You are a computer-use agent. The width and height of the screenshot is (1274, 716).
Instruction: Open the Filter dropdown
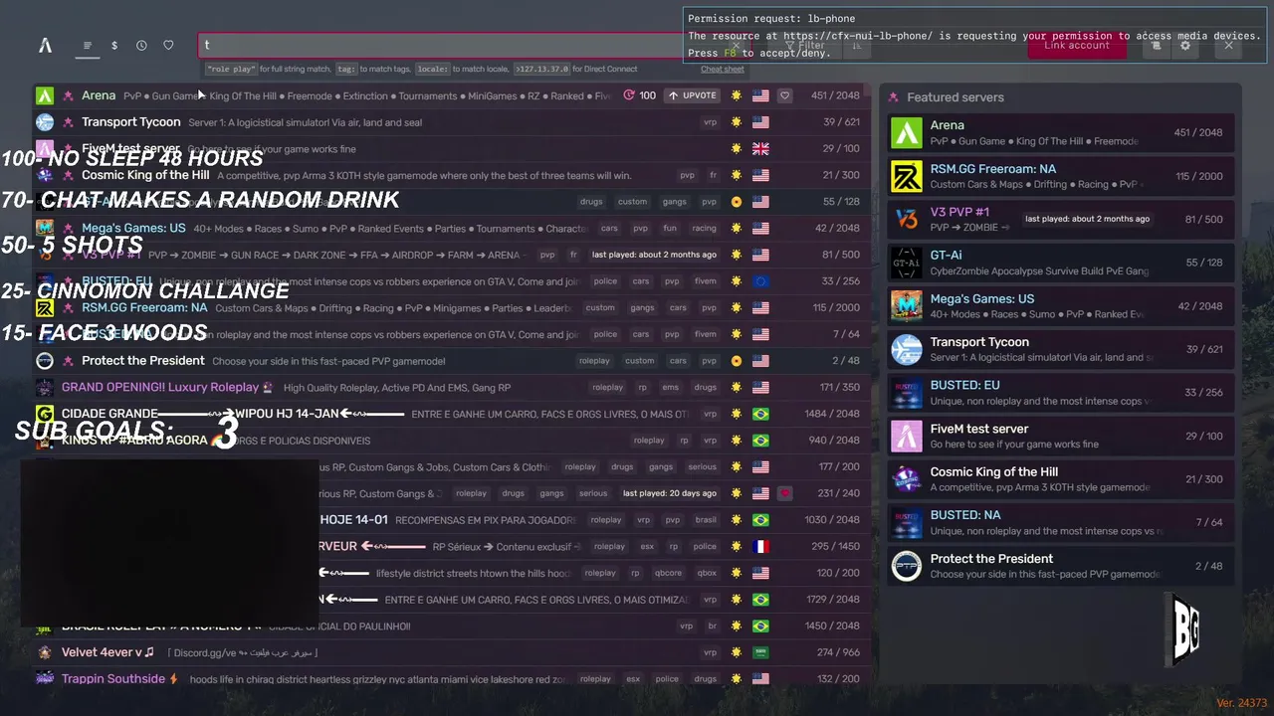[805, 45]
